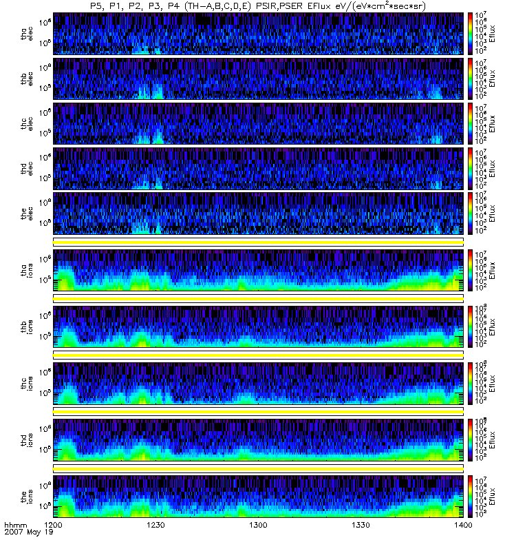Viewport: 516px width, 551px height.
Task: Click the color bar beside thd elec panel
Action: (x=471, y=169)
